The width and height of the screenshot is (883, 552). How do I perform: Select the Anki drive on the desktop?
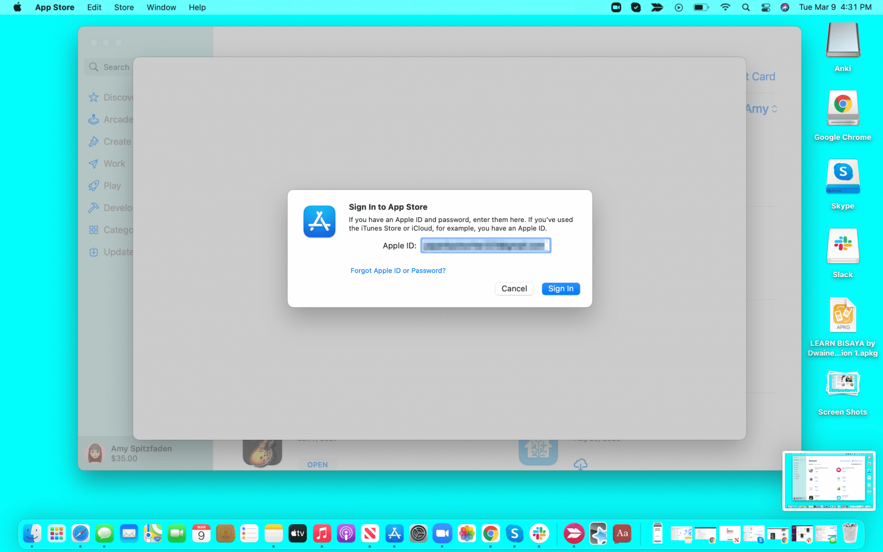coord(842,41)
